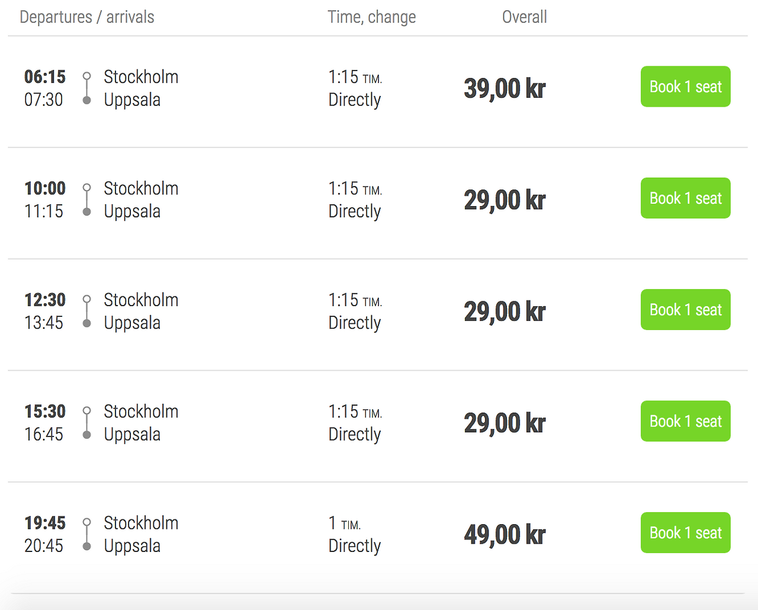The image size is (758, 610).
Task: Click route line icon for 06:15 trip
Action: point(87,88)
